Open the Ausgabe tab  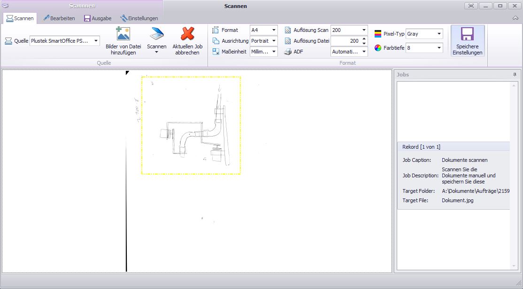point(98,18)
